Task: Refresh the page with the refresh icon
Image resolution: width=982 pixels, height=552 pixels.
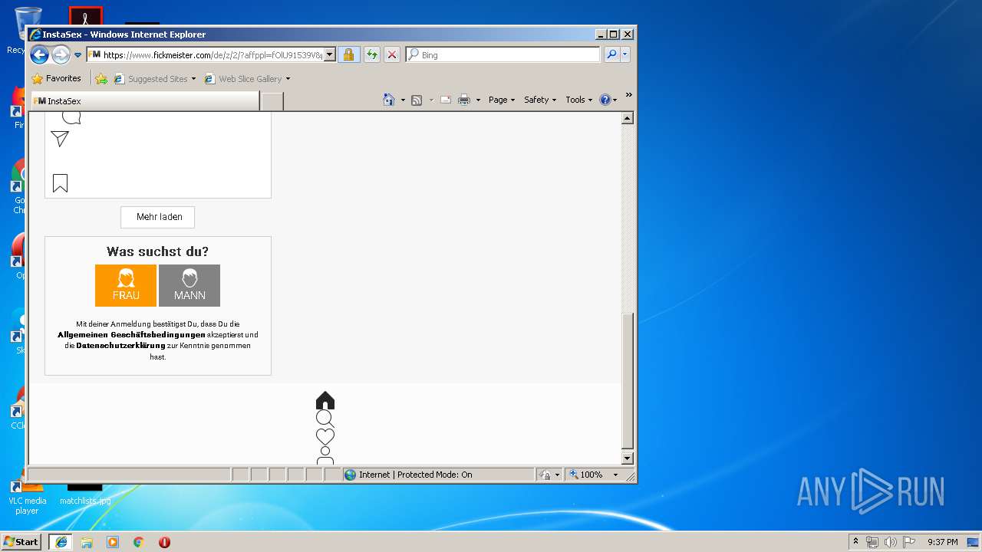Action: (x=371, y=54)
